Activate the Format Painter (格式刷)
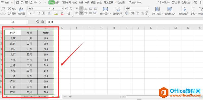Screen dimensions: 203x100 tap(21, 11)
